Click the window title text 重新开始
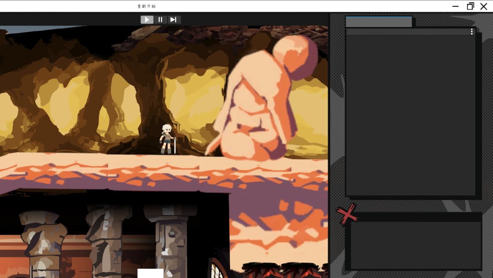The image size is (493, 278). (147, 6)
